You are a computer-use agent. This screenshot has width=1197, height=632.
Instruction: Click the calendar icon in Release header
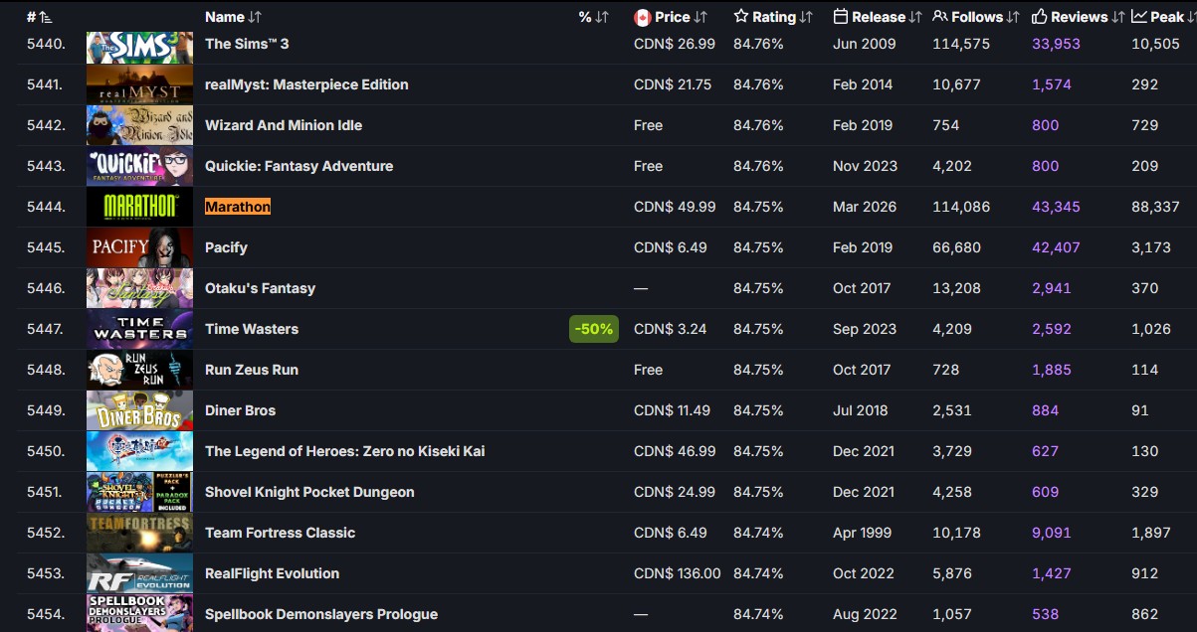coord(840,17)
